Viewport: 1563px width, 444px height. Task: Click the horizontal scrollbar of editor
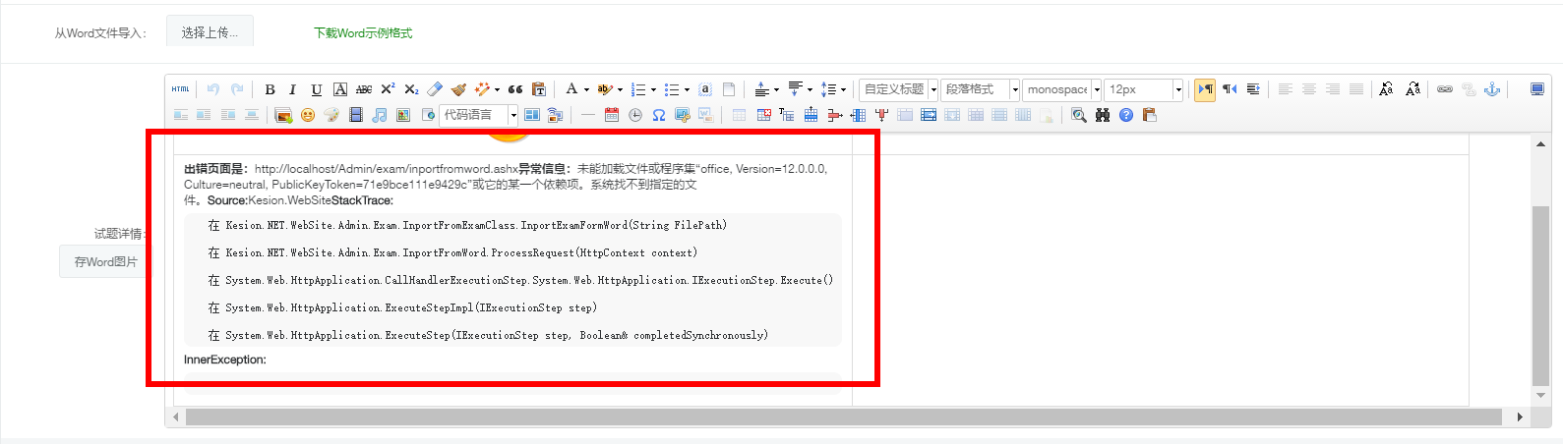[x=843, y=417]
